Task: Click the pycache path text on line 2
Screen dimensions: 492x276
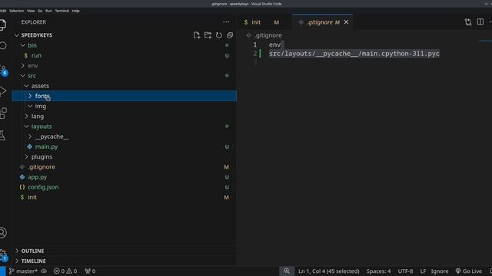Action: (x=354, y=54)
